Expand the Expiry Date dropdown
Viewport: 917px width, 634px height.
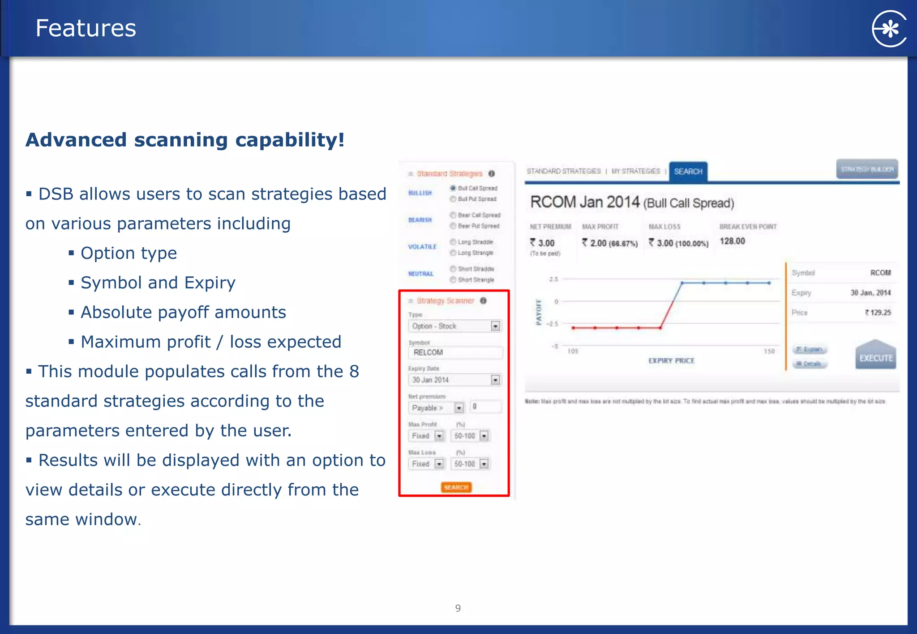pyautogui.click(x=495, y=380)
